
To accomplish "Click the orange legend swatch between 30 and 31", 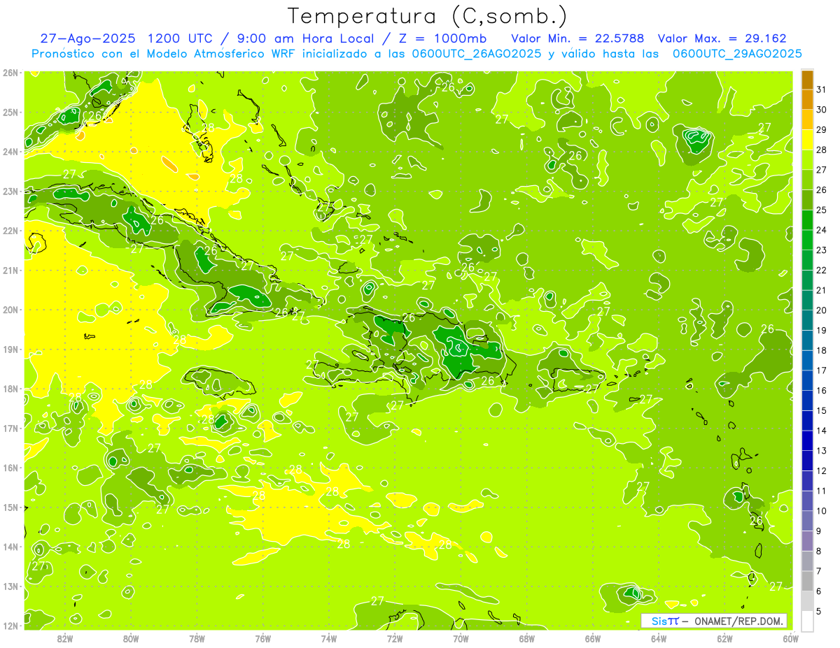I will [807, 99].
